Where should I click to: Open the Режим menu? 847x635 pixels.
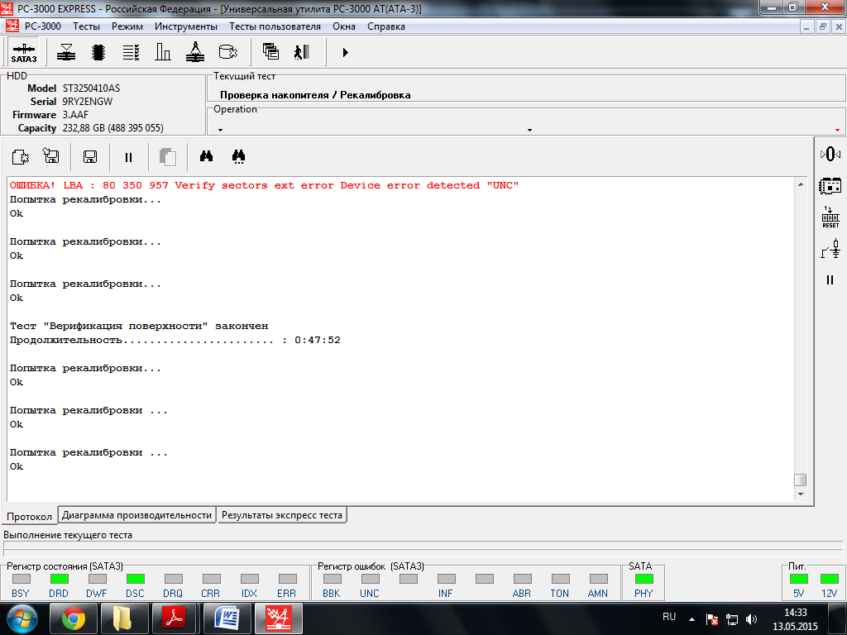(x=127, y=26)
